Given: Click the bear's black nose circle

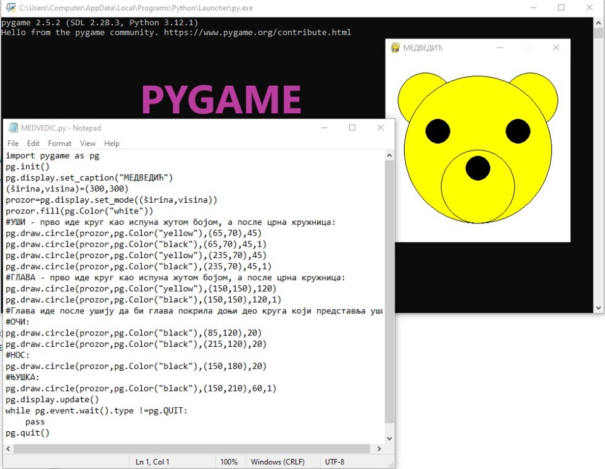Looking at the screenshot, I should 478,168.
